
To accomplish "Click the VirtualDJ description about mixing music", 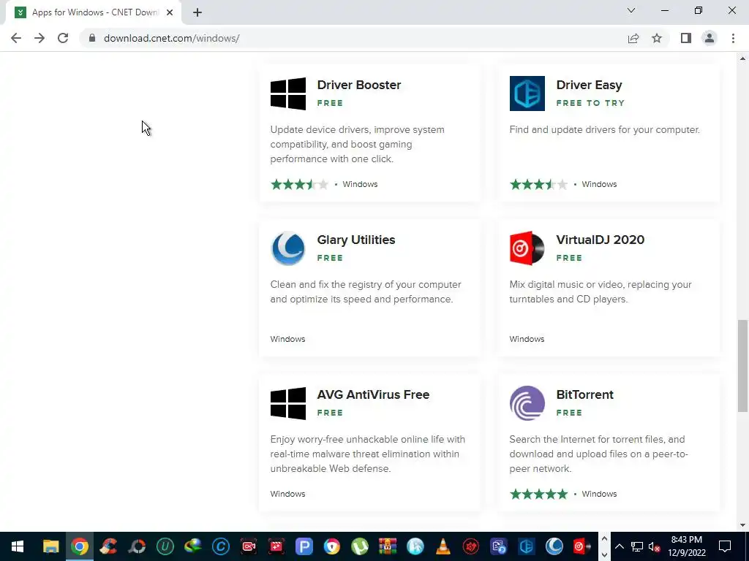I will click(x=601, y=291).
